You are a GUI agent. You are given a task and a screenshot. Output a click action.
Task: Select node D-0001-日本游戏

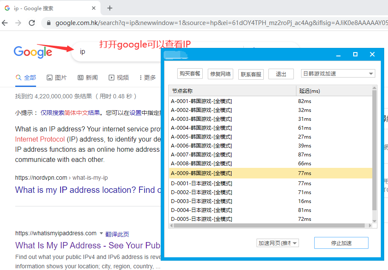pyautogui.click(x=271, y=184)
